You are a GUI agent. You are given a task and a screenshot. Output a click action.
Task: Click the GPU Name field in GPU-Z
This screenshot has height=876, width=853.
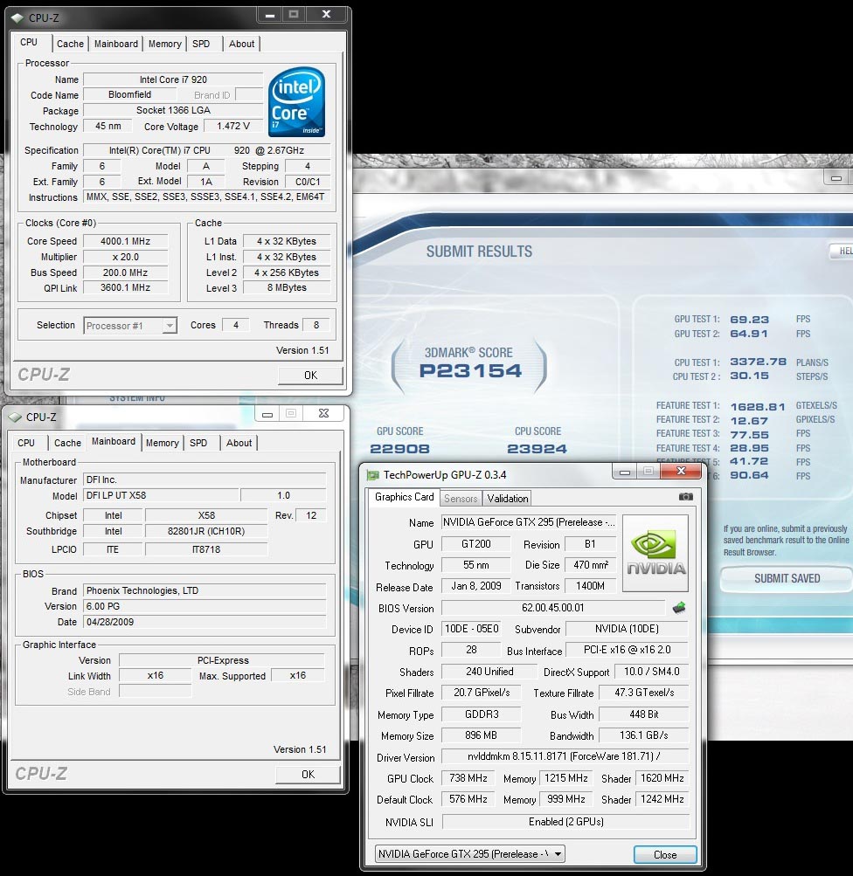528,522
